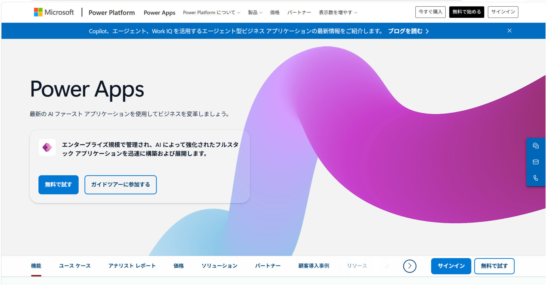This screenshot has height=285, width=546.
Task: Click the next arrow in section navigation
Action: (409, 266)
